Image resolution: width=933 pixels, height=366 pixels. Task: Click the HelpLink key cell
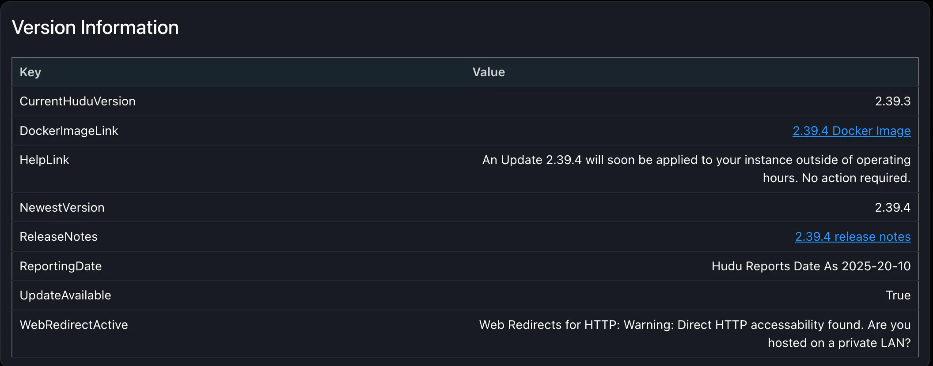point(45,160)
